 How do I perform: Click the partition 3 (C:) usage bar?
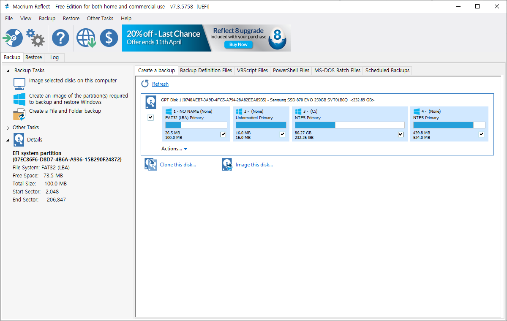(x=350, y=125)
